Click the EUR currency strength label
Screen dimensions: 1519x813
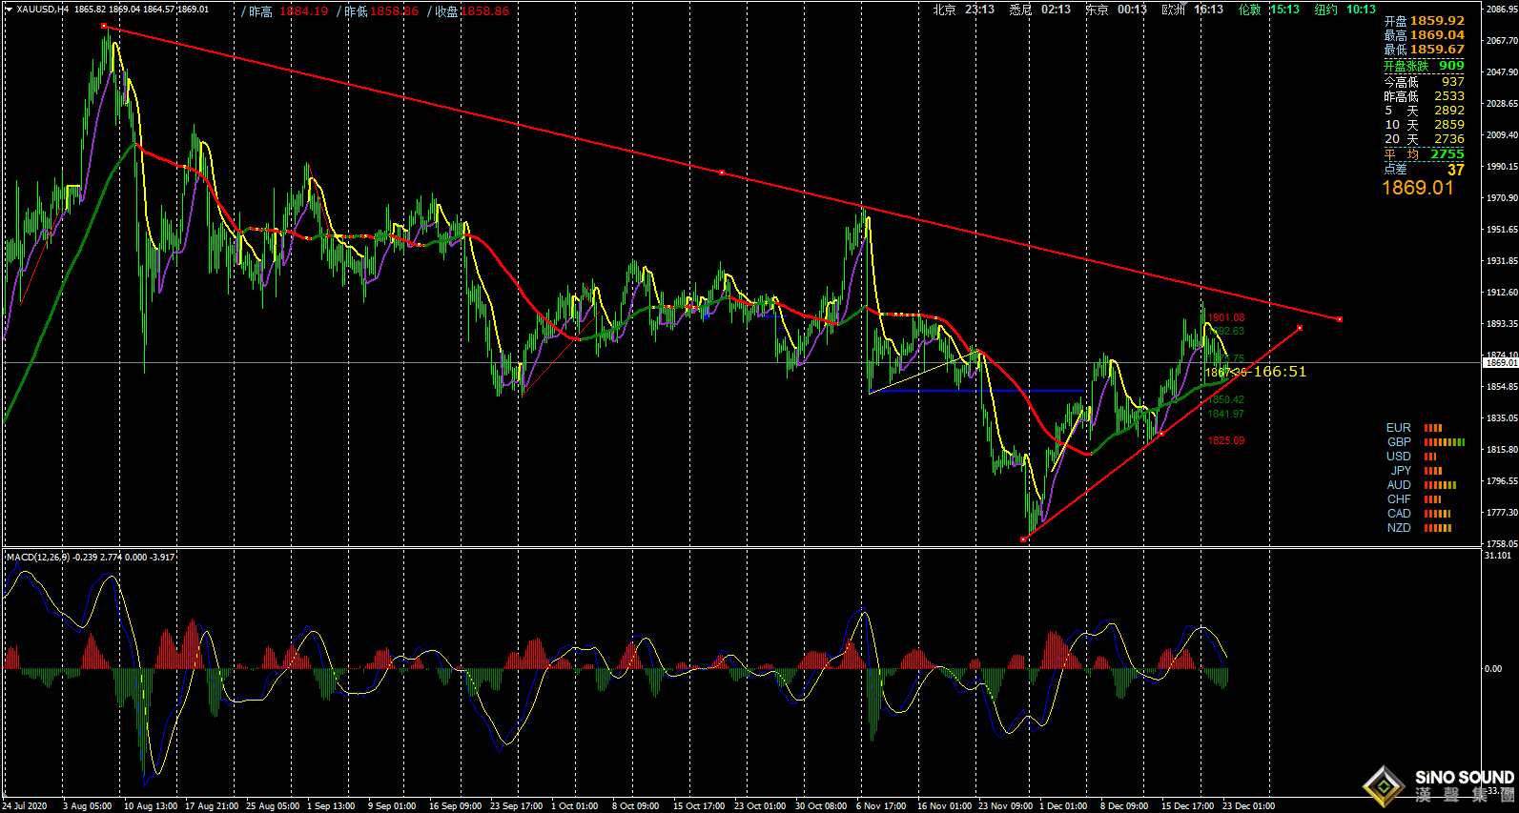(1398, 428)
